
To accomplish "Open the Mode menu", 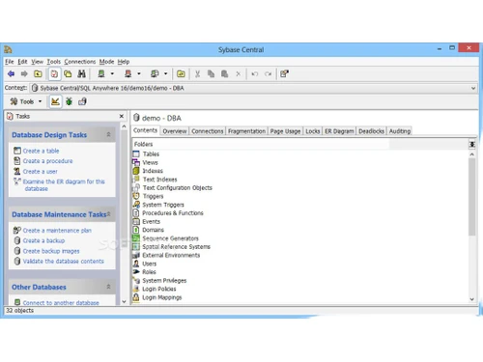I will (x=106, y=62).
